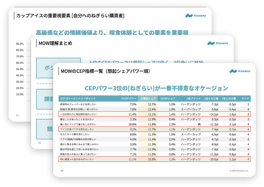
Task: Click page number 28 on the front slide
Action: pos(62,171)
